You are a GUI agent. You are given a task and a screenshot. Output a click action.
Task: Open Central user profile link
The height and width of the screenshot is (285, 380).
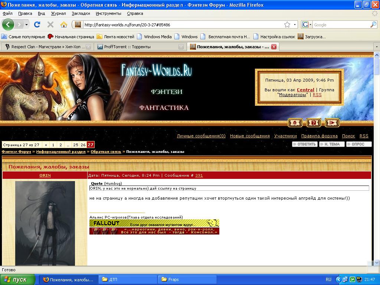(305, 90)
